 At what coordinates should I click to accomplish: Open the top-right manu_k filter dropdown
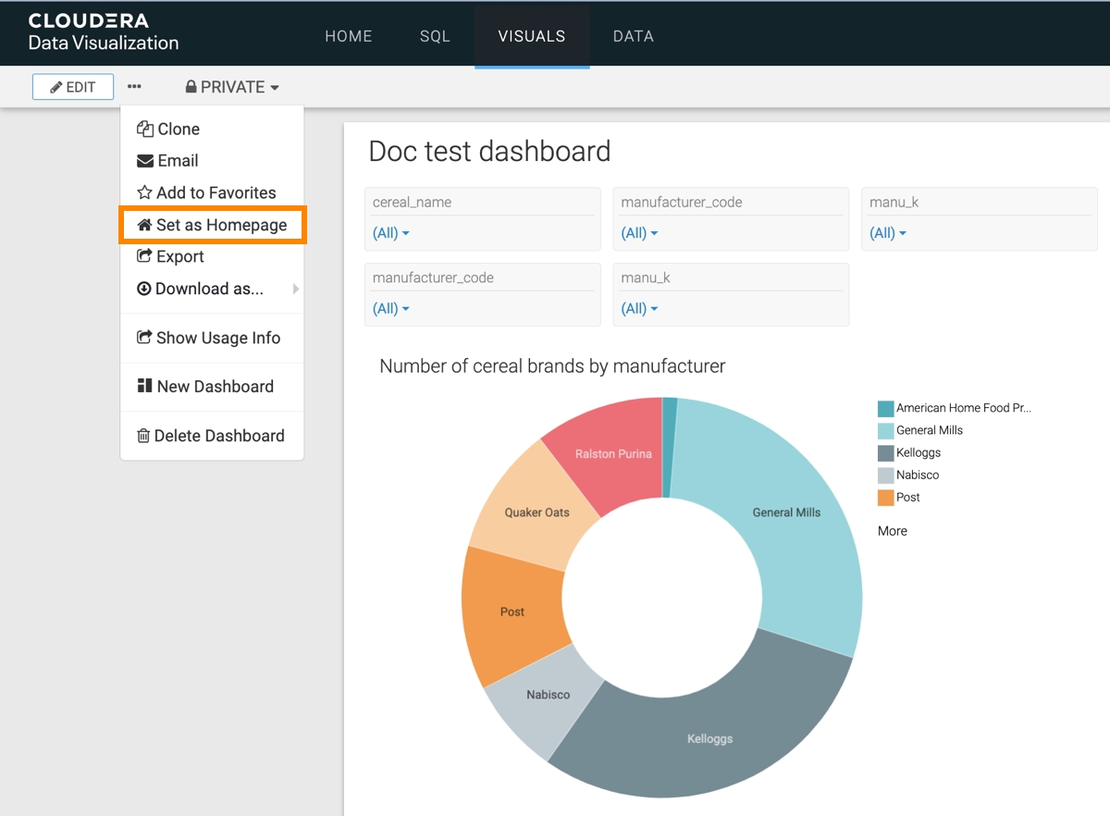point(888,233)
